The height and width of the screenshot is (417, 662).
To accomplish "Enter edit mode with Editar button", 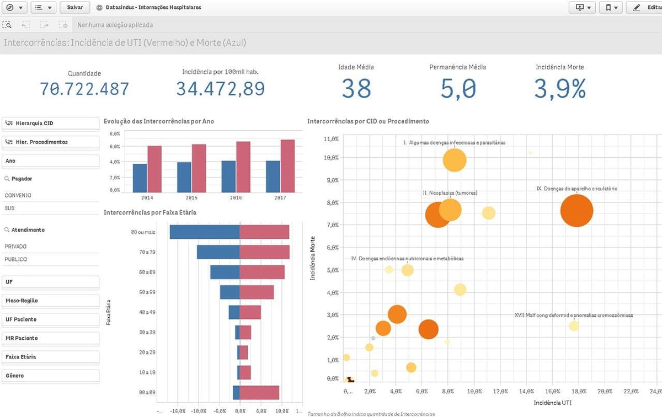I will pyautogui.click(x=645, y=8).
